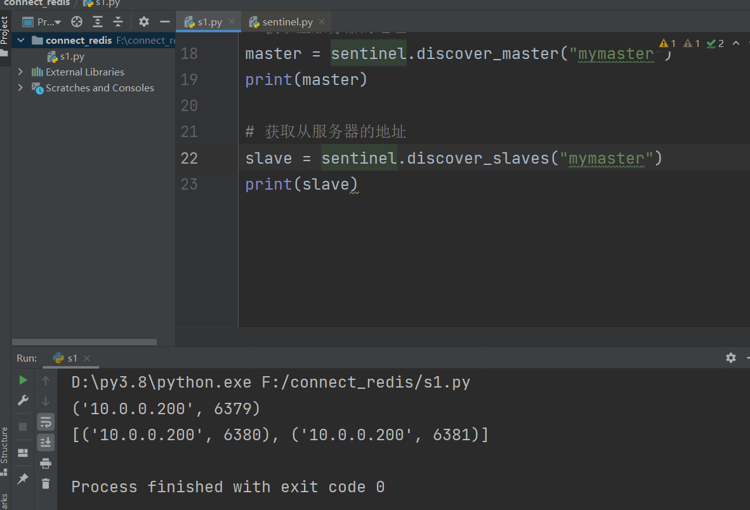
Task: Click the locate opened file target icon
Action: 77,22
